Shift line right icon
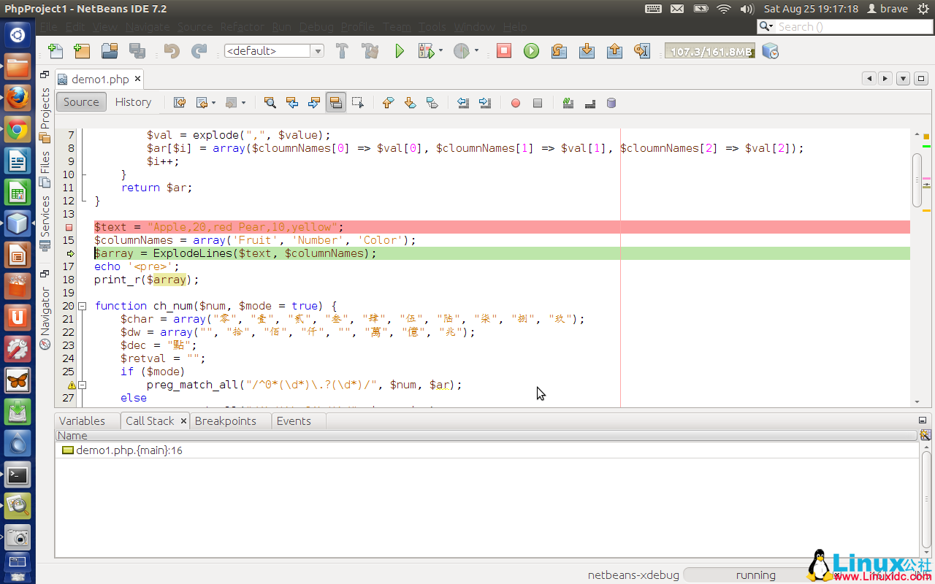The height and width of the screenshot is (584, 935). click(485, 103)
